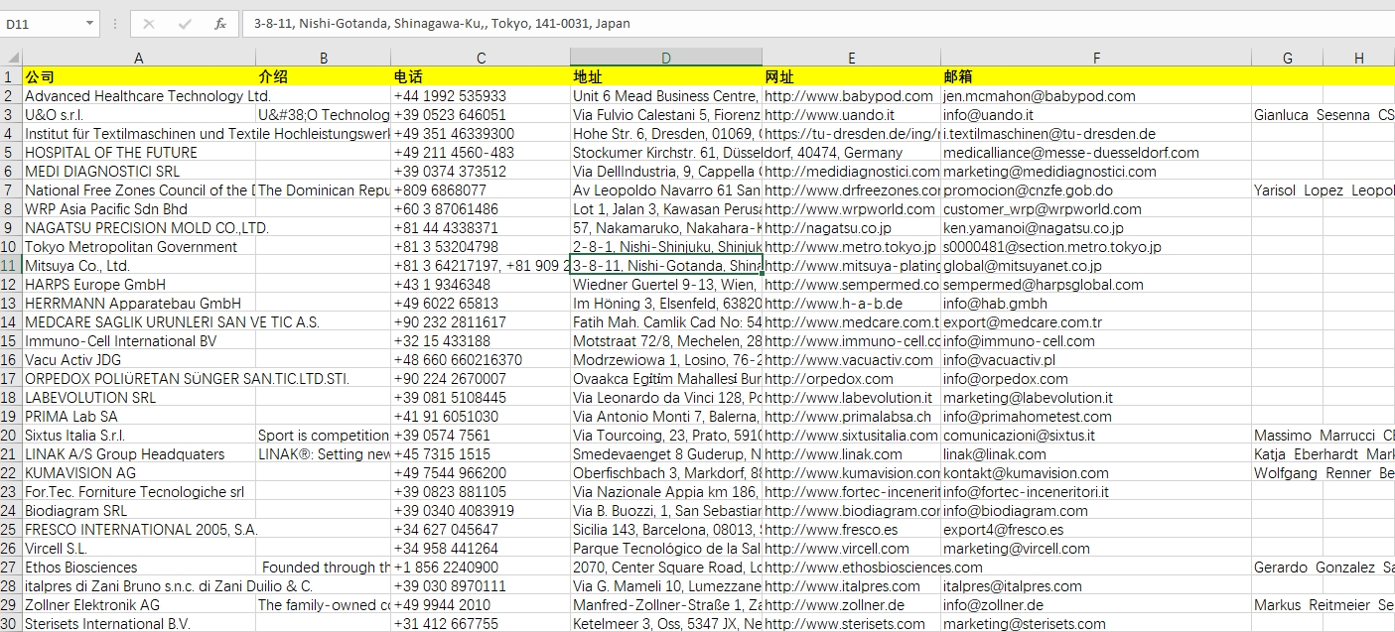Select column B header
This screenshot has width=1395, height=632.
click(x=323, y=58)
